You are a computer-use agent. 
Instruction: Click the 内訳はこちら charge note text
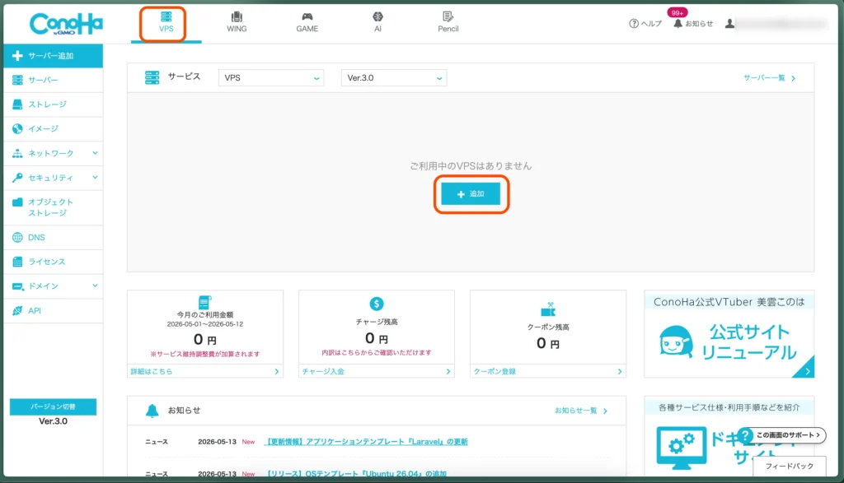376,352
